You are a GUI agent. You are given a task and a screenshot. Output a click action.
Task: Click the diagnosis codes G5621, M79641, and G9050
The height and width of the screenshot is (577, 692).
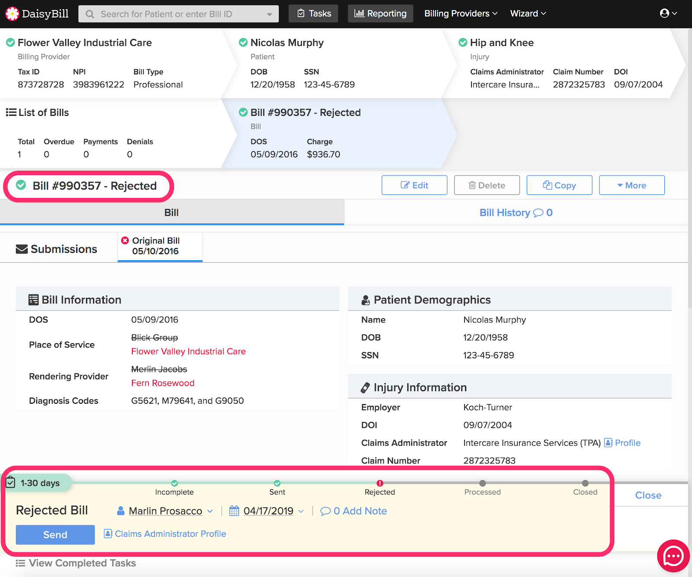coord(187,401)
